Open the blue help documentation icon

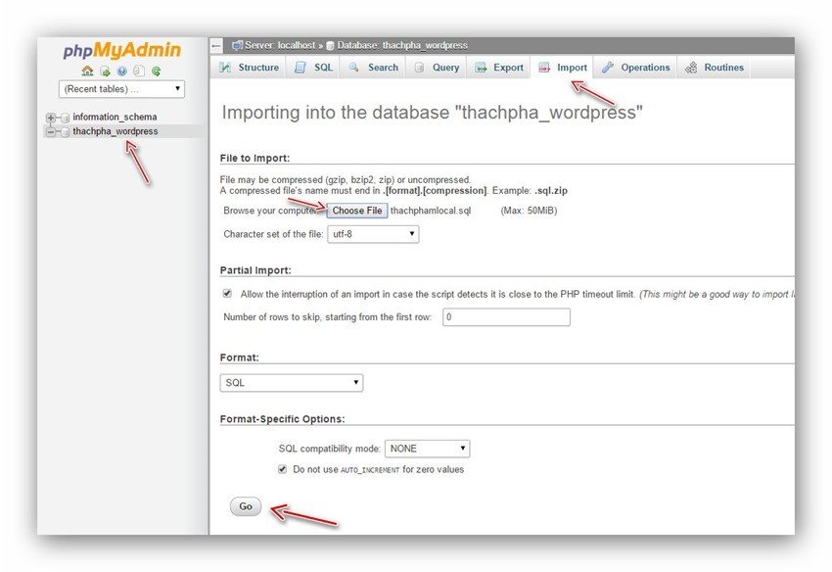(x=121, y=71)
